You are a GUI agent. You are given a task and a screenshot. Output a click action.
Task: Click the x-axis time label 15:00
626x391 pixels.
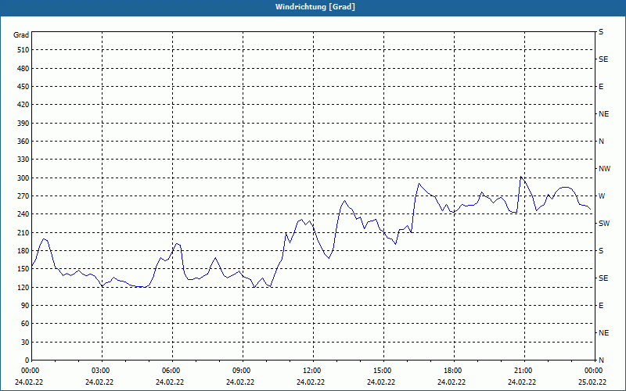[x=381, y=371]
